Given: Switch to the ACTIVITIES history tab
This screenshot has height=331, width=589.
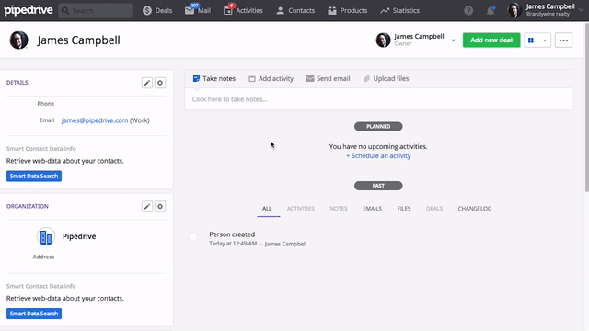Looking at the screenshot, I should tap(301, 209).
